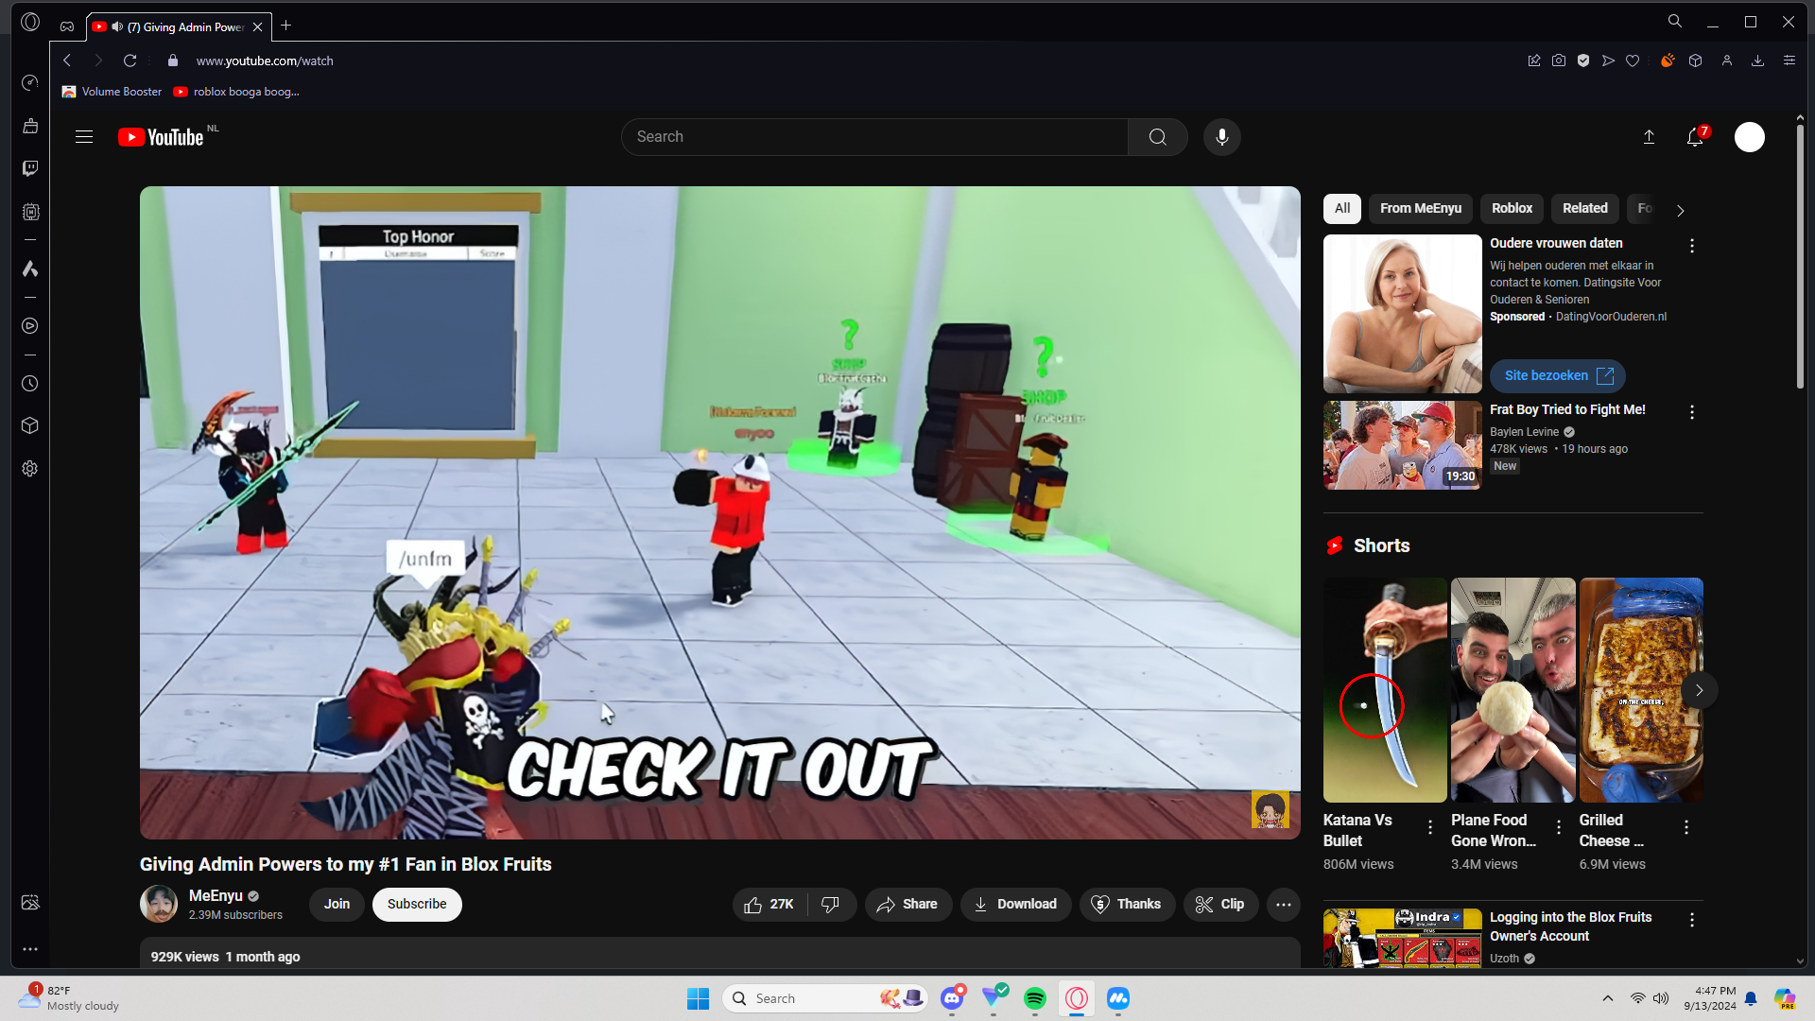
Task: Open Opera sidebar extensions cube
Action: tap(30, 425)
